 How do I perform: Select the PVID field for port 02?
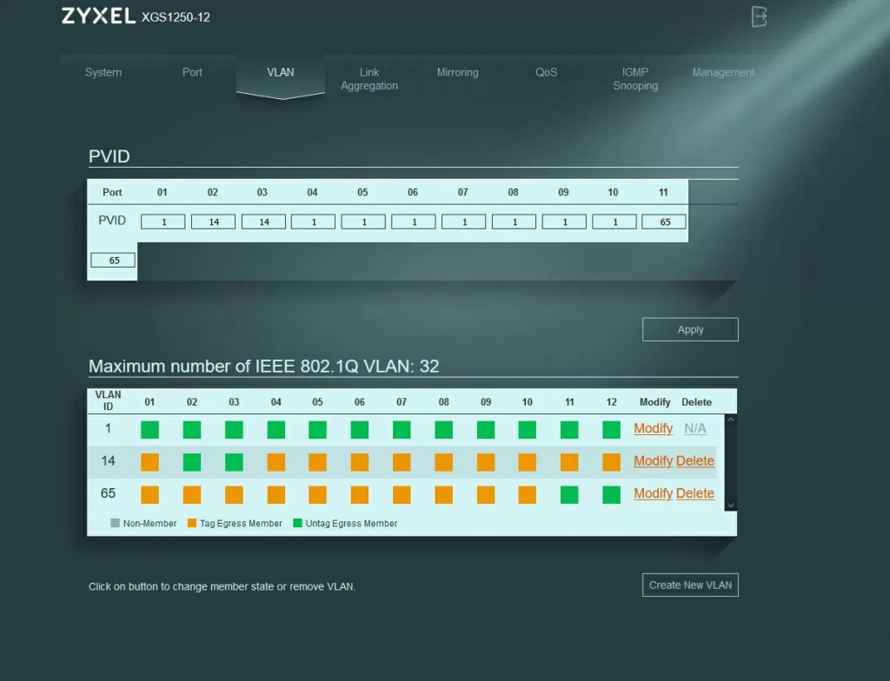(x=213, y=222)
